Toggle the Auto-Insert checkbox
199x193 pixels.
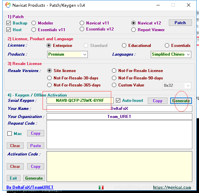118,101
